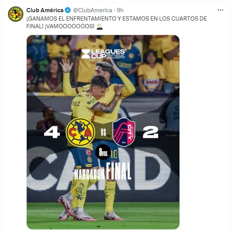
Task: Open the @ClubAmerica handle link
Action: [92, 10]
